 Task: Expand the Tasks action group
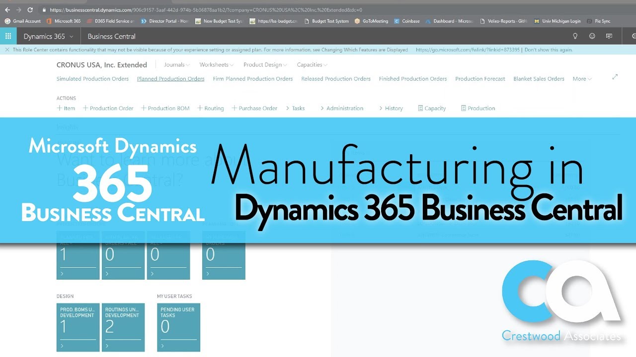295,108
